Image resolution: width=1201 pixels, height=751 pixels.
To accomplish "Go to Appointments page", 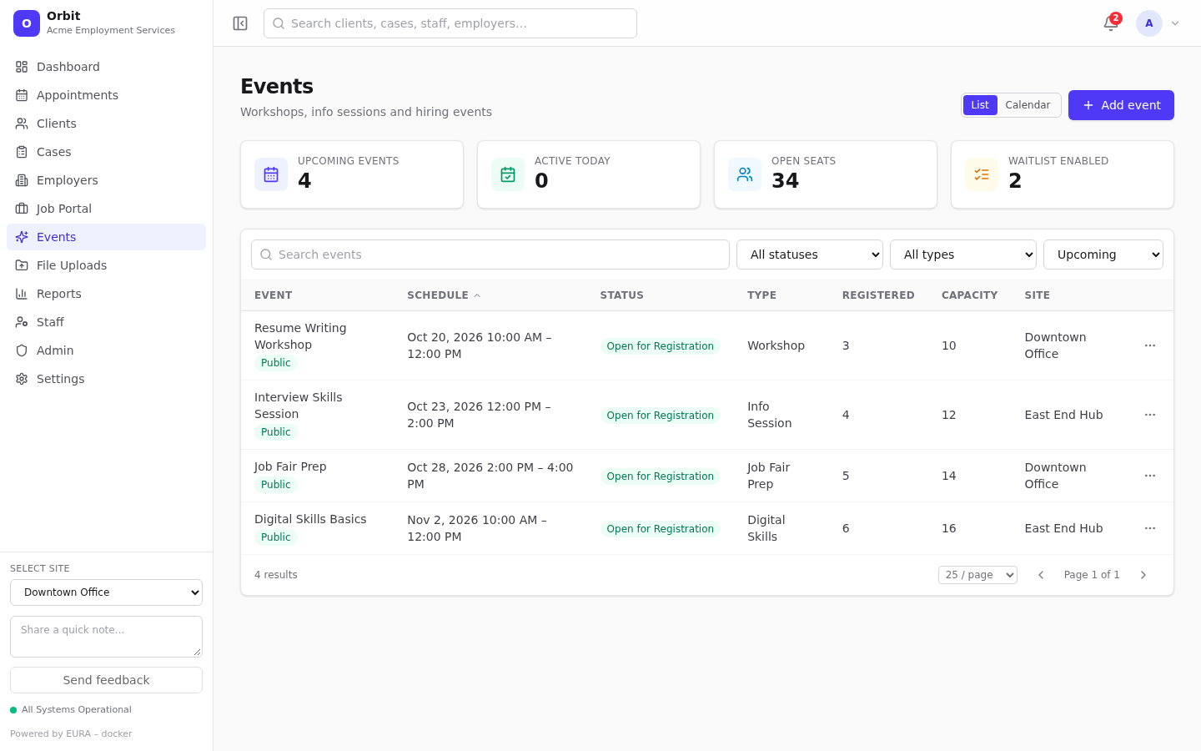I will tap(106, 95).
